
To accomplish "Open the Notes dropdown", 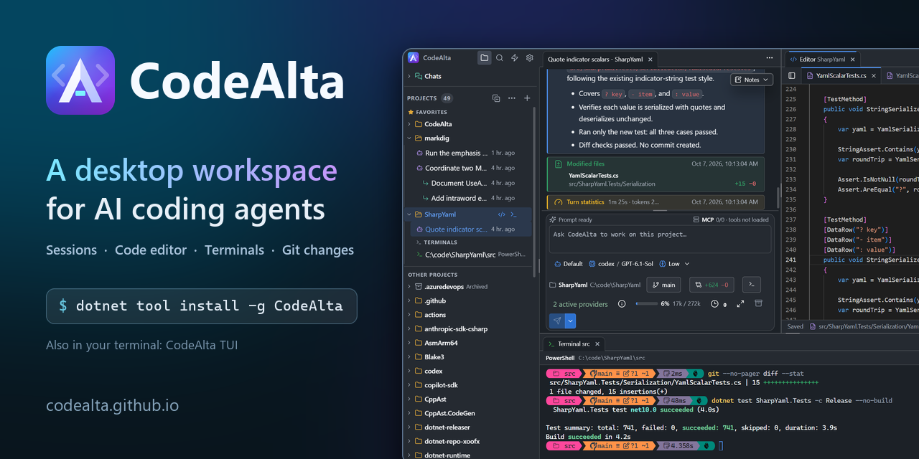I will point(751,80).
